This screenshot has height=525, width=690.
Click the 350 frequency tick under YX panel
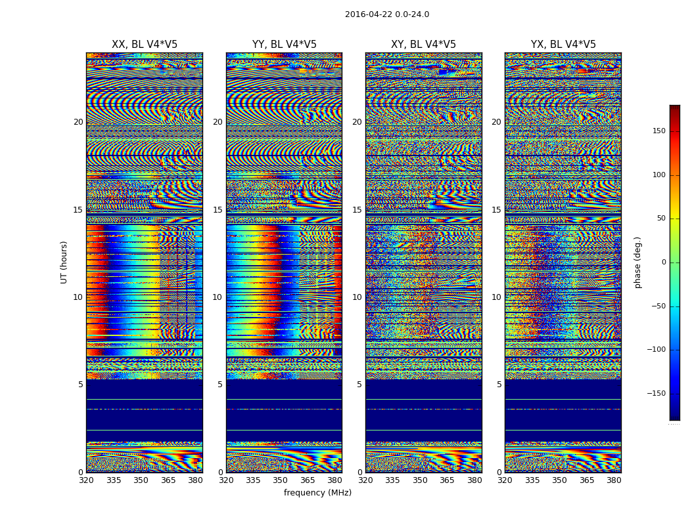(559, 480)
